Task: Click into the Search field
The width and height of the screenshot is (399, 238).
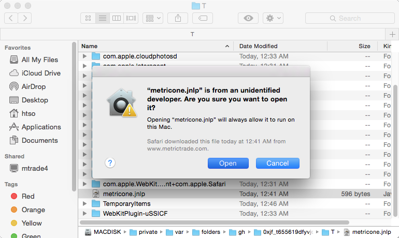Action: point(350,18)
